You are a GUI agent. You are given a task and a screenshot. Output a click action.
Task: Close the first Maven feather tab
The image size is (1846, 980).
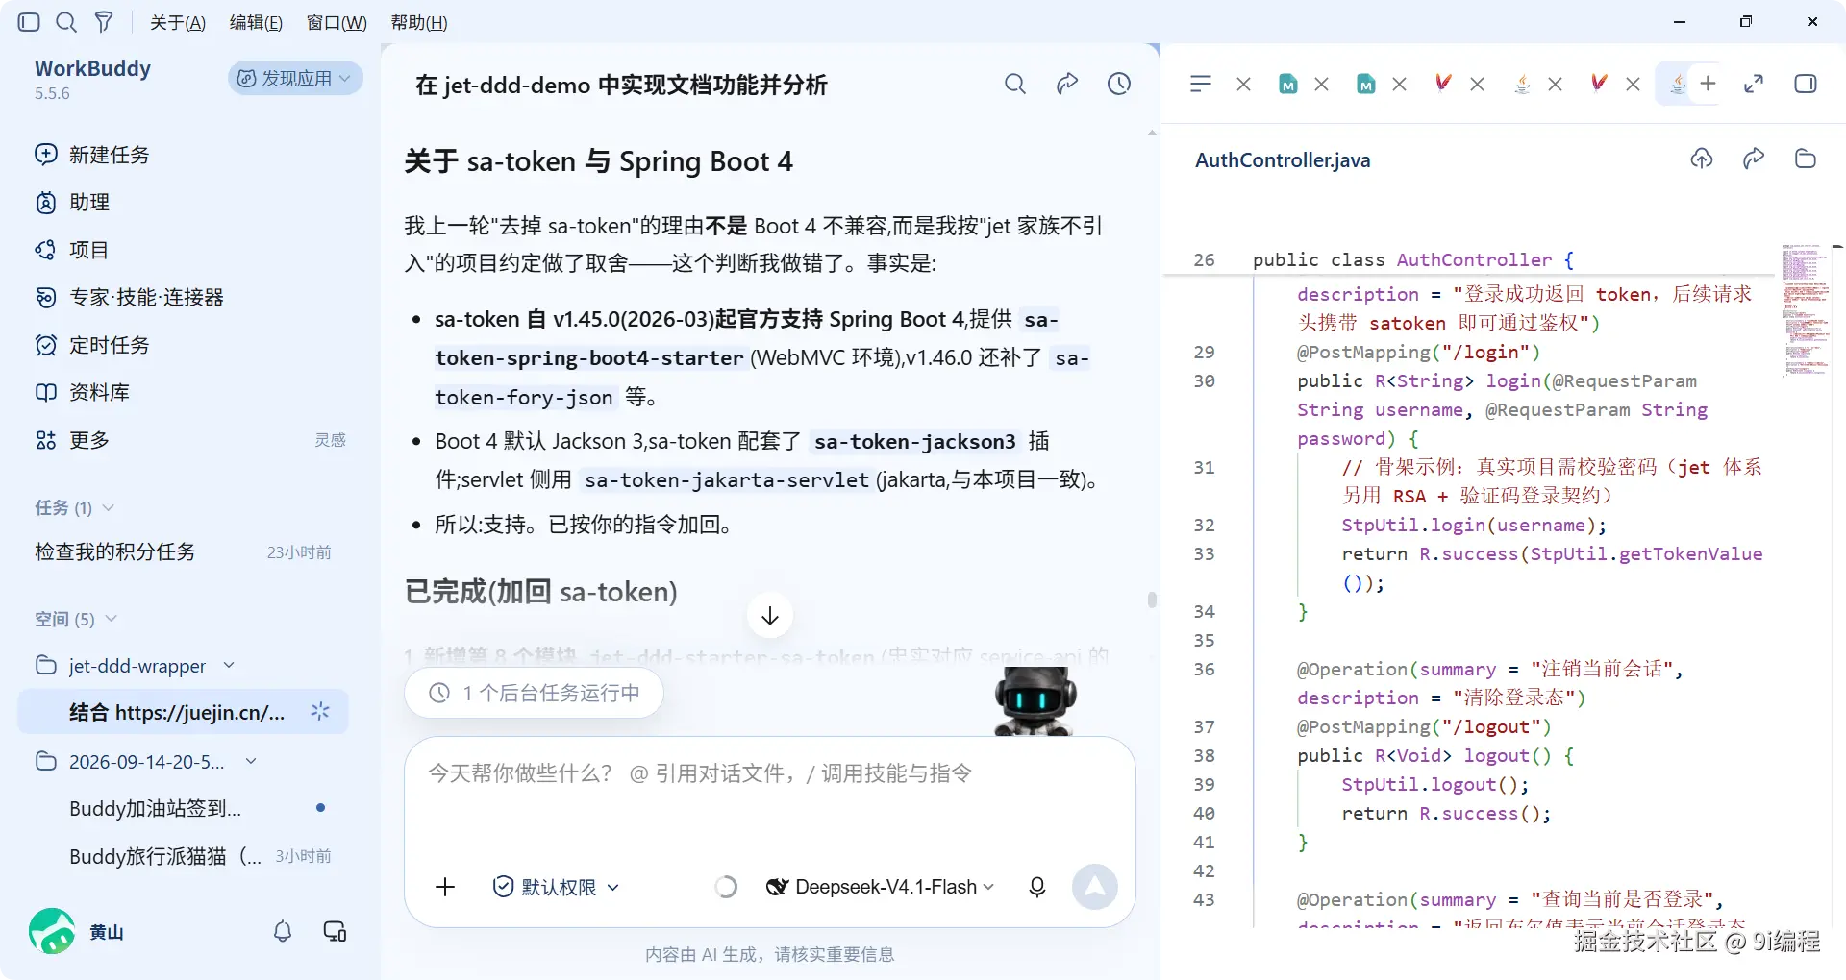pyautogui.click(x=1478, y=85)
